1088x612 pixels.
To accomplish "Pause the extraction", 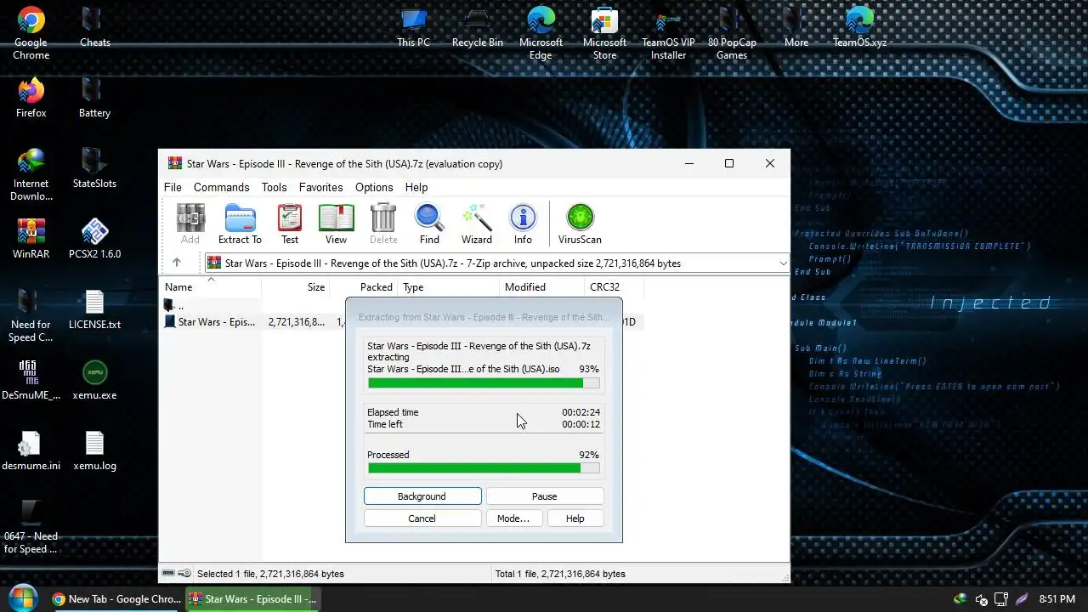I will (544, 496).
